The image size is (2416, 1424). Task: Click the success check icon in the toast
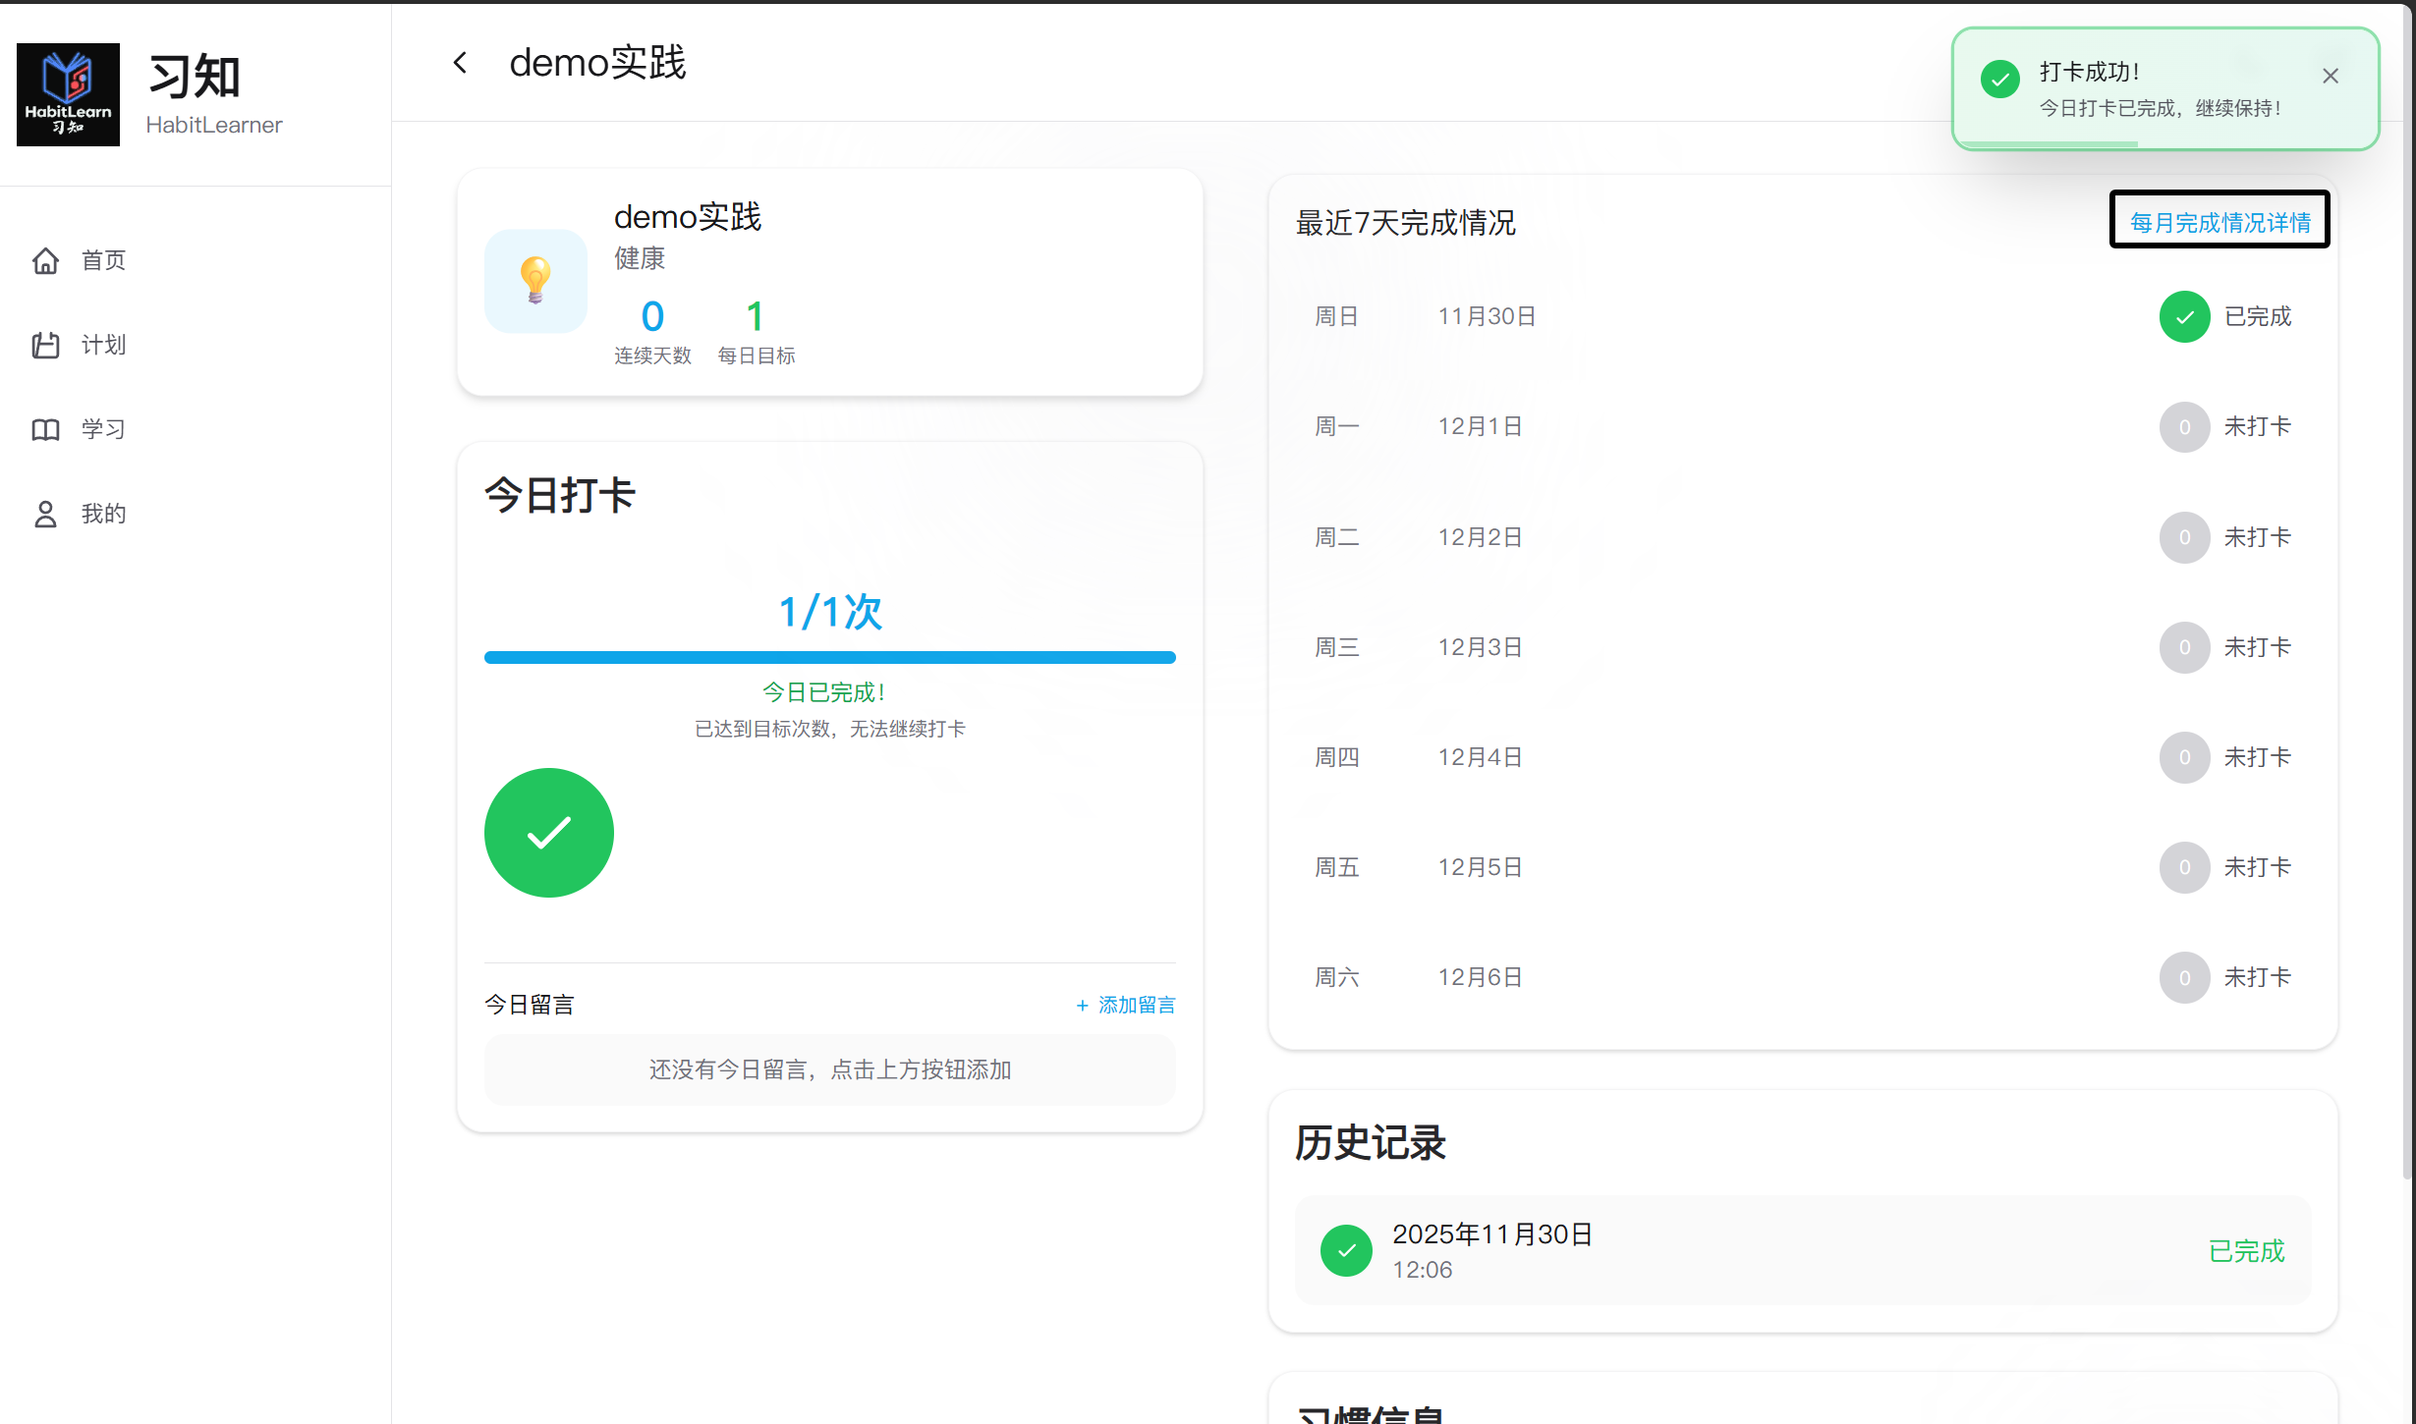click(1999, 80)
